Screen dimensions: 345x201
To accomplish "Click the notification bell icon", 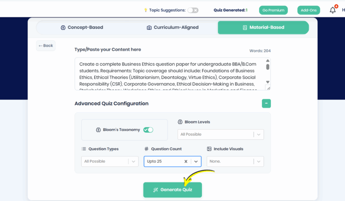I will coord(333,10).
